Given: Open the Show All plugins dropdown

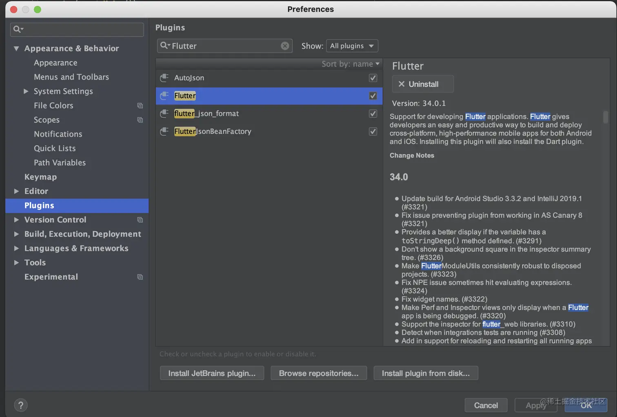Looking at the screenshot, I should 352,46.
